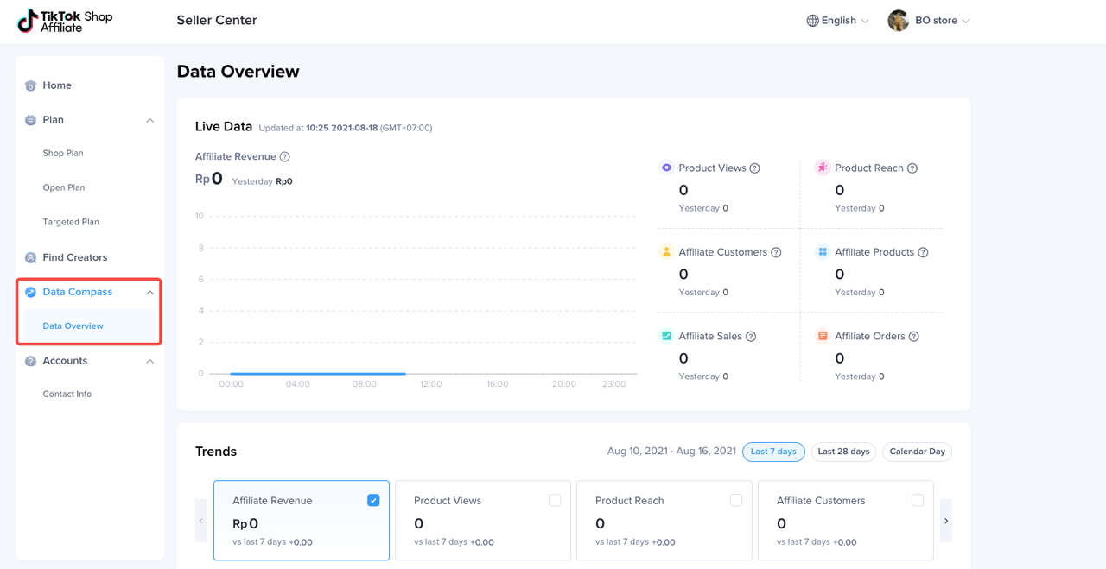Click the Find Creators sidebar icon
Screen dimensions: 1106x569
31,257
